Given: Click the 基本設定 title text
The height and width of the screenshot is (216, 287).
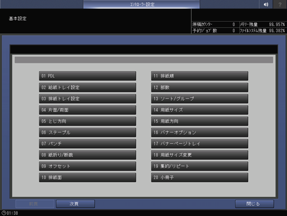Looking at the screenshot, I should 18,18.
